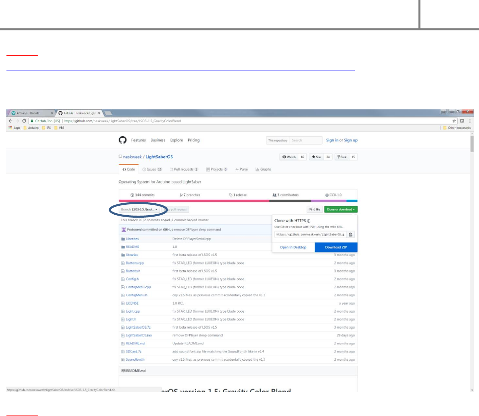Select the HTTPS clone URL text field
This screenshot has height=416, width=479.
(310, 235)
